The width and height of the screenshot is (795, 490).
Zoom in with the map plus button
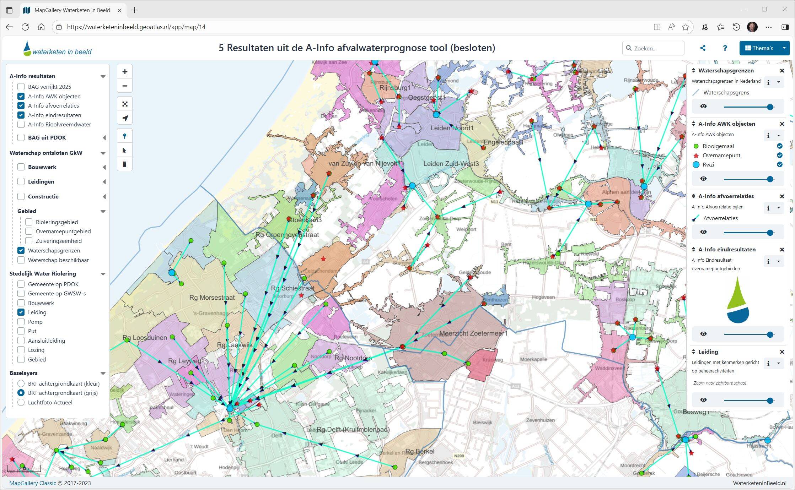click(125, 72)
